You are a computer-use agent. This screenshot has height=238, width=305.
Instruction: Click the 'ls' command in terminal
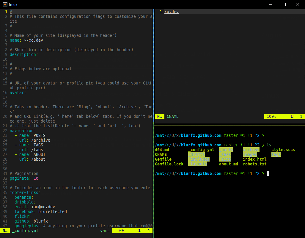[x=269, y=145]
